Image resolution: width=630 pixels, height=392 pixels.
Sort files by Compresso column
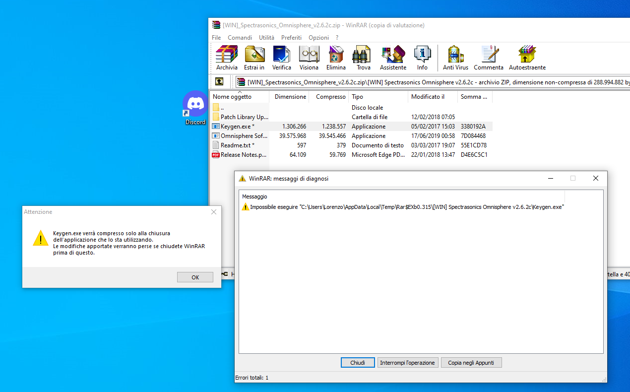[x=329, y=97]
